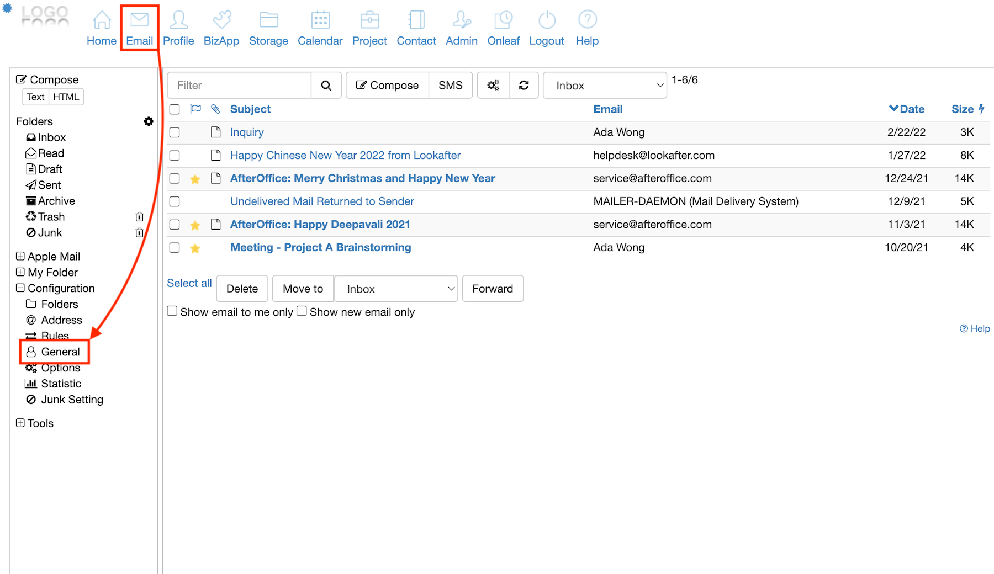Click the refresh icon in the toolbar
The height and width of the screenshot is (574, 994).
pos(524,86)
